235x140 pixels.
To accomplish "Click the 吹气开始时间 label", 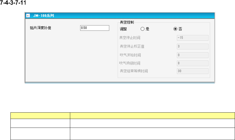I will click(x=130, y=55).
